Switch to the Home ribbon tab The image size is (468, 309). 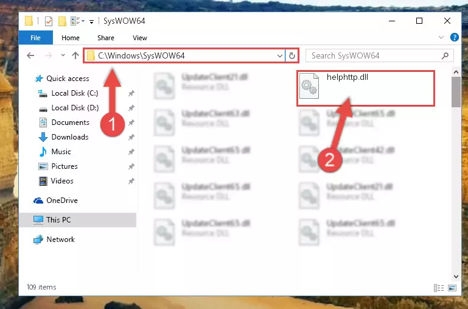[71, 38]
